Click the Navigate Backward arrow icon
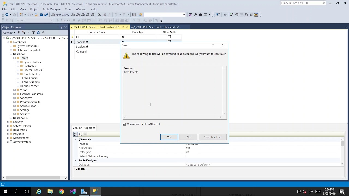This screenshot has width=349, height=196. click(x=7, y=15)
